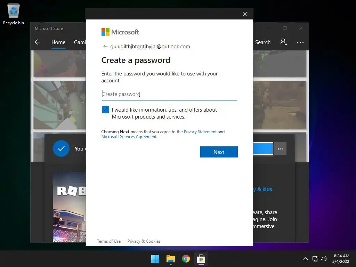Open the Windows Start menu
The height and width of the screenshot is (267, 356).
(x=155, y=259)
